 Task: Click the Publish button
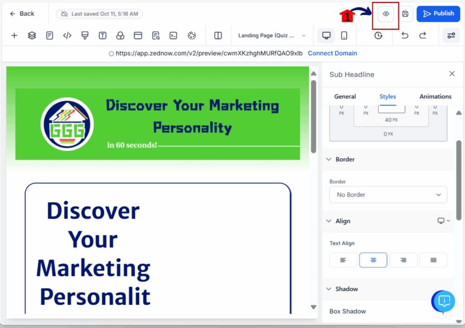[x=438, y=14]
